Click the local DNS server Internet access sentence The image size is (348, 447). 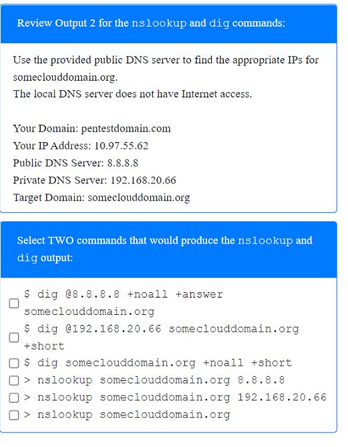(132, 94)
